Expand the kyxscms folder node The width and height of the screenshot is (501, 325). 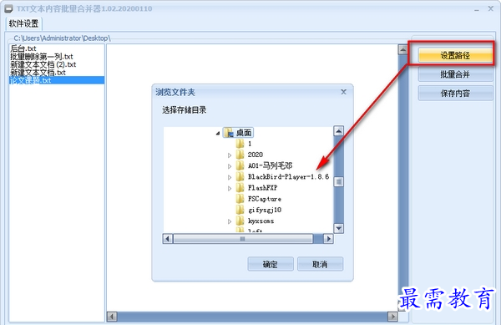pos(230,221)
